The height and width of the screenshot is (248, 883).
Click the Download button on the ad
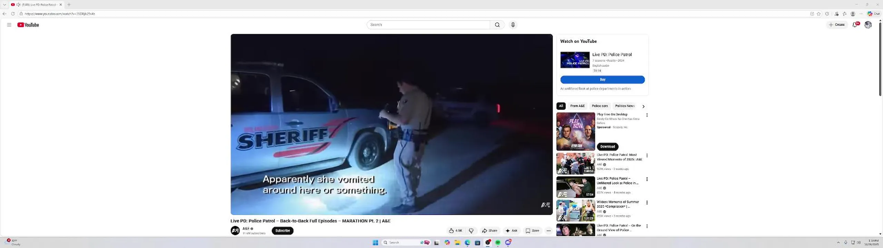point(607,147)
